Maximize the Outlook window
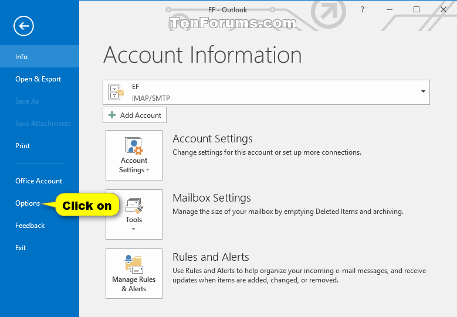The image size is (457, 317). tap(417, 9)
